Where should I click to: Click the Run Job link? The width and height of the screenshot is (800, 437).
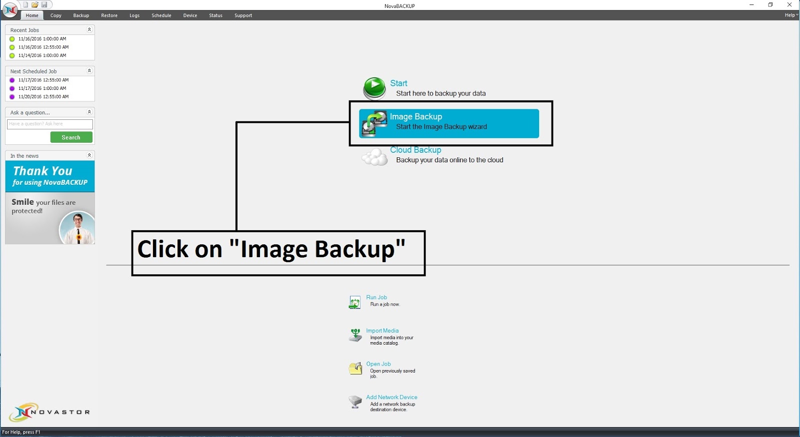point(376,297)
